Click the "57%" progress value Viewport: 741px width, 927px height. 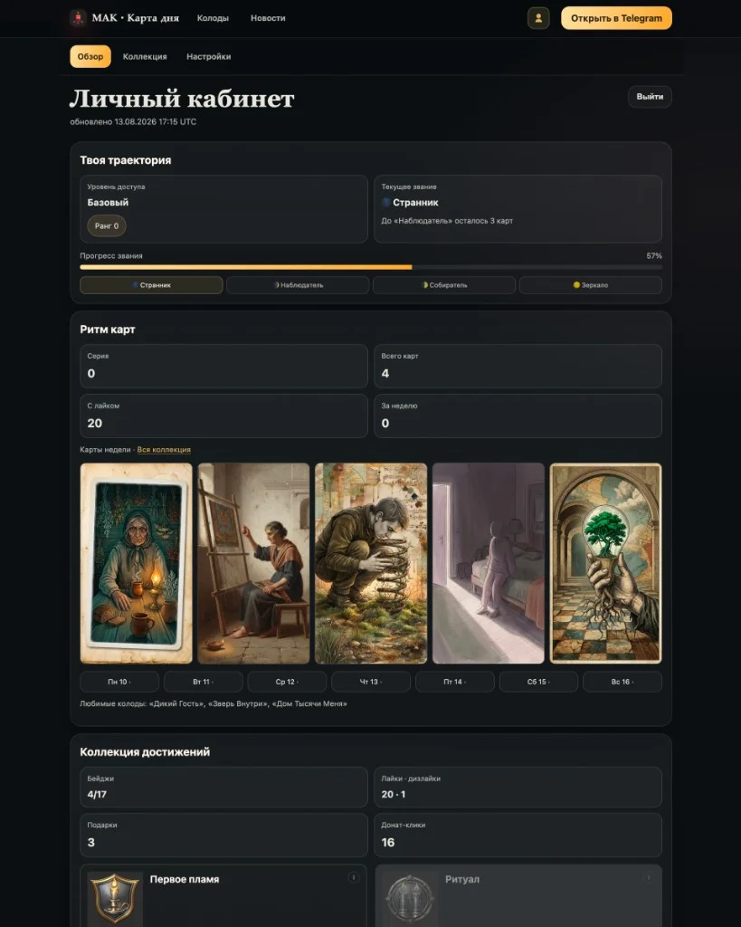point(654,256)
